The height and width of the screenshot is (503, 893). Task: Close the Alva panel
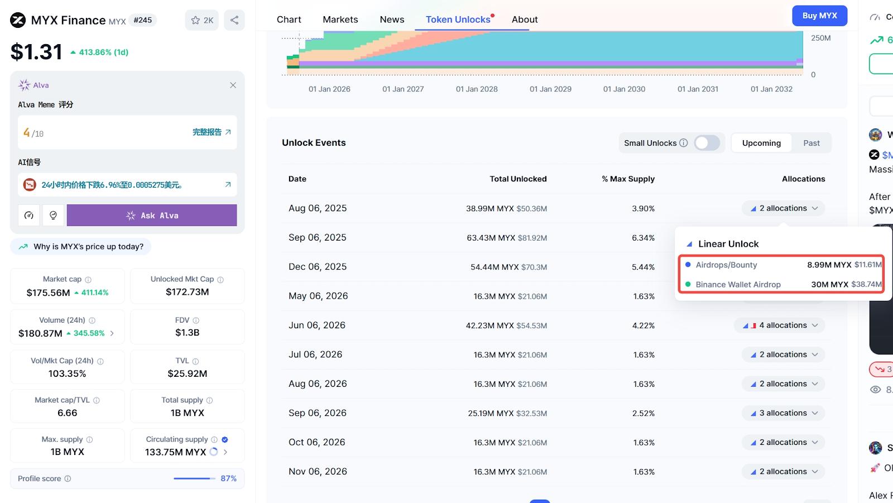(233, 85)
